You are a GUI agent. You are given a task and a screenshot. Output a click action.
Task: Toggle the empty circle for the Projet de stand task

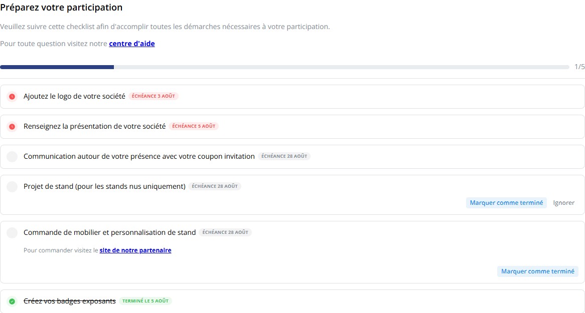pos(12,187)
